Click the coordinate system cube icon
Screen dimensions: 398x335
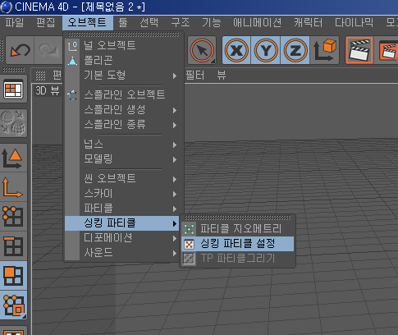click(324, 50)
